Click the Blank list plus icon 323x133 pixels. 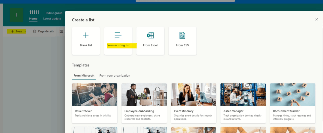pos(86,35)
